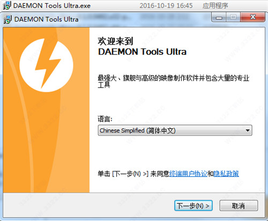Select the DAEMON Tools Ultra.exe file name
The image size is (268, 221).
click(x=52, y=5)
